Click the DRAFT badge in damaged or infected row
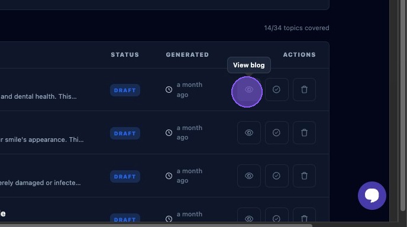The image size is (407, 227). pyautogui.click(x=125, y=176)
